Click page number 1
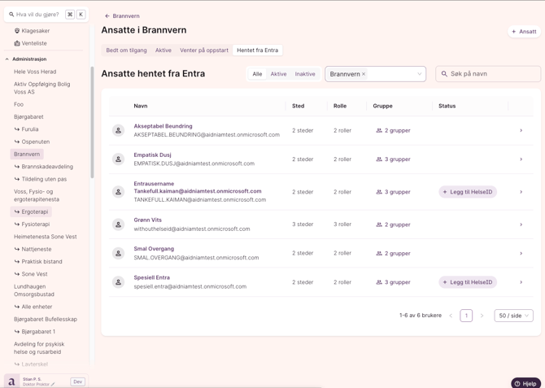This screenshot has width=545, height=388. tap(466, 316)
